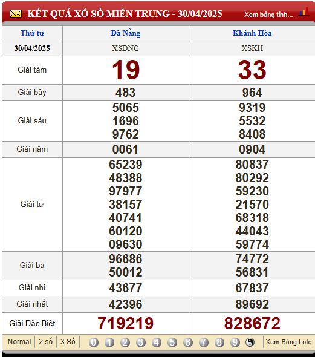The height and width of the screenshot is (357, 315).
Task: Click Giải tư number 80292
Action: tap(252, 178)
